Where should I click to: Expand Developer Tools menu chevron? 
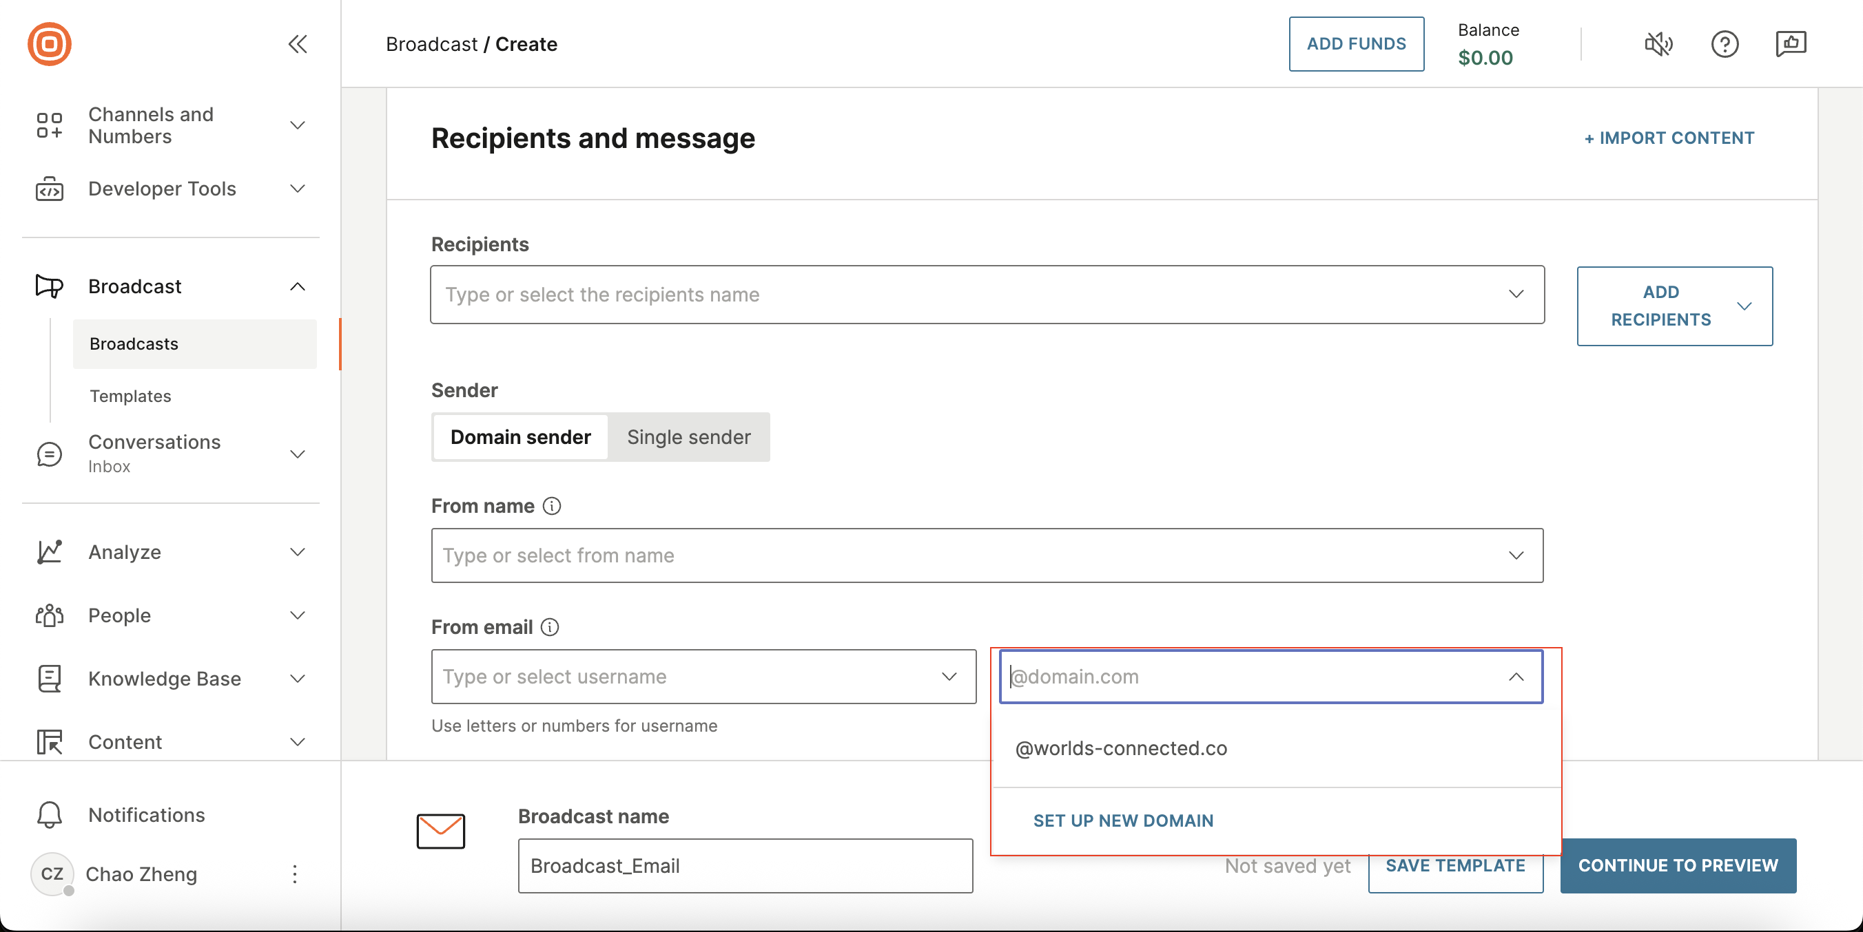(297, 189)
